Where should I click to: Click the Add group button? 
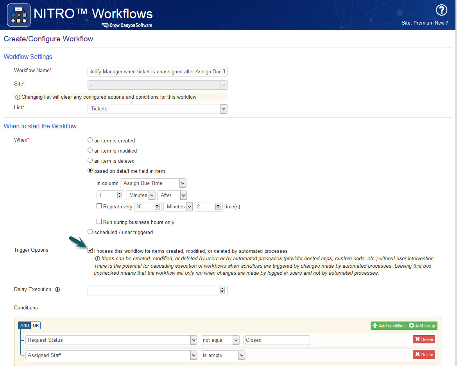422,326
